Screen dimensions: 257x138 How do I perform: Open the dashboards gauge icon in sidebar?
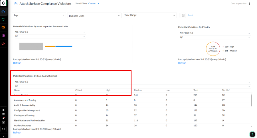coord(3,12)
